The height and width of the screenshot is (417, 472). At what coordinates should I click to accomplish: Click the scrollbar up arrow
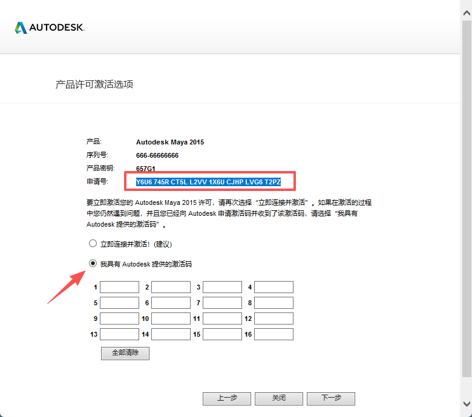point(467,13)
